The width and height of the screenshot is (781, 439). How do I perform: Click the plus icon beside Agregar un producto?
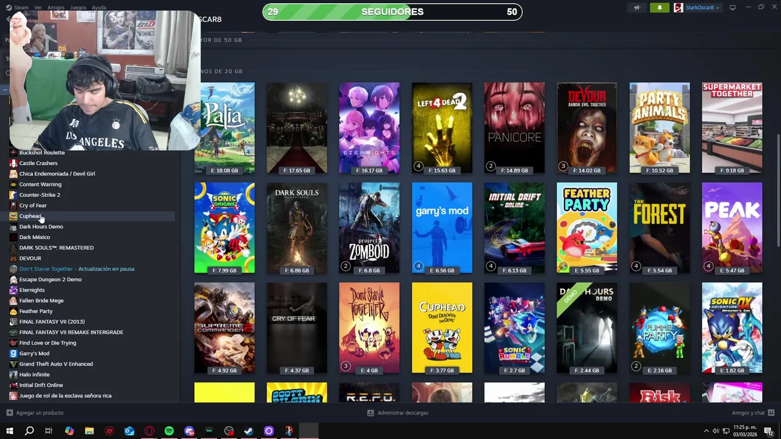[x=10, y=413]
